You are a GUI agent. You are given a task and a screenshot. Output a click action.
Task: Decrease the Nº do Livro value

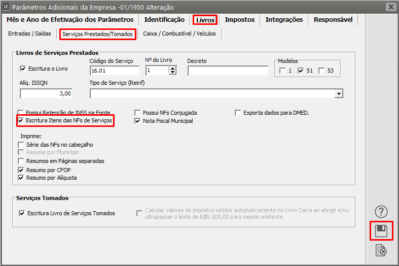click(173, 73)
